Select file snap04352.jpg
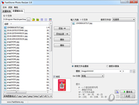 [x=13, y=77]
